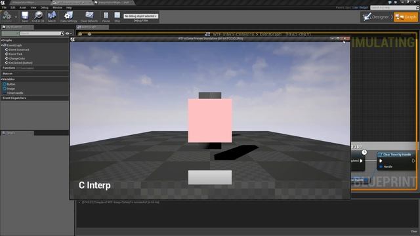Image resolution: width=420 pixels, height=236 pixels.
Task: Click the gray button in game preview
Action: point(210,178)
